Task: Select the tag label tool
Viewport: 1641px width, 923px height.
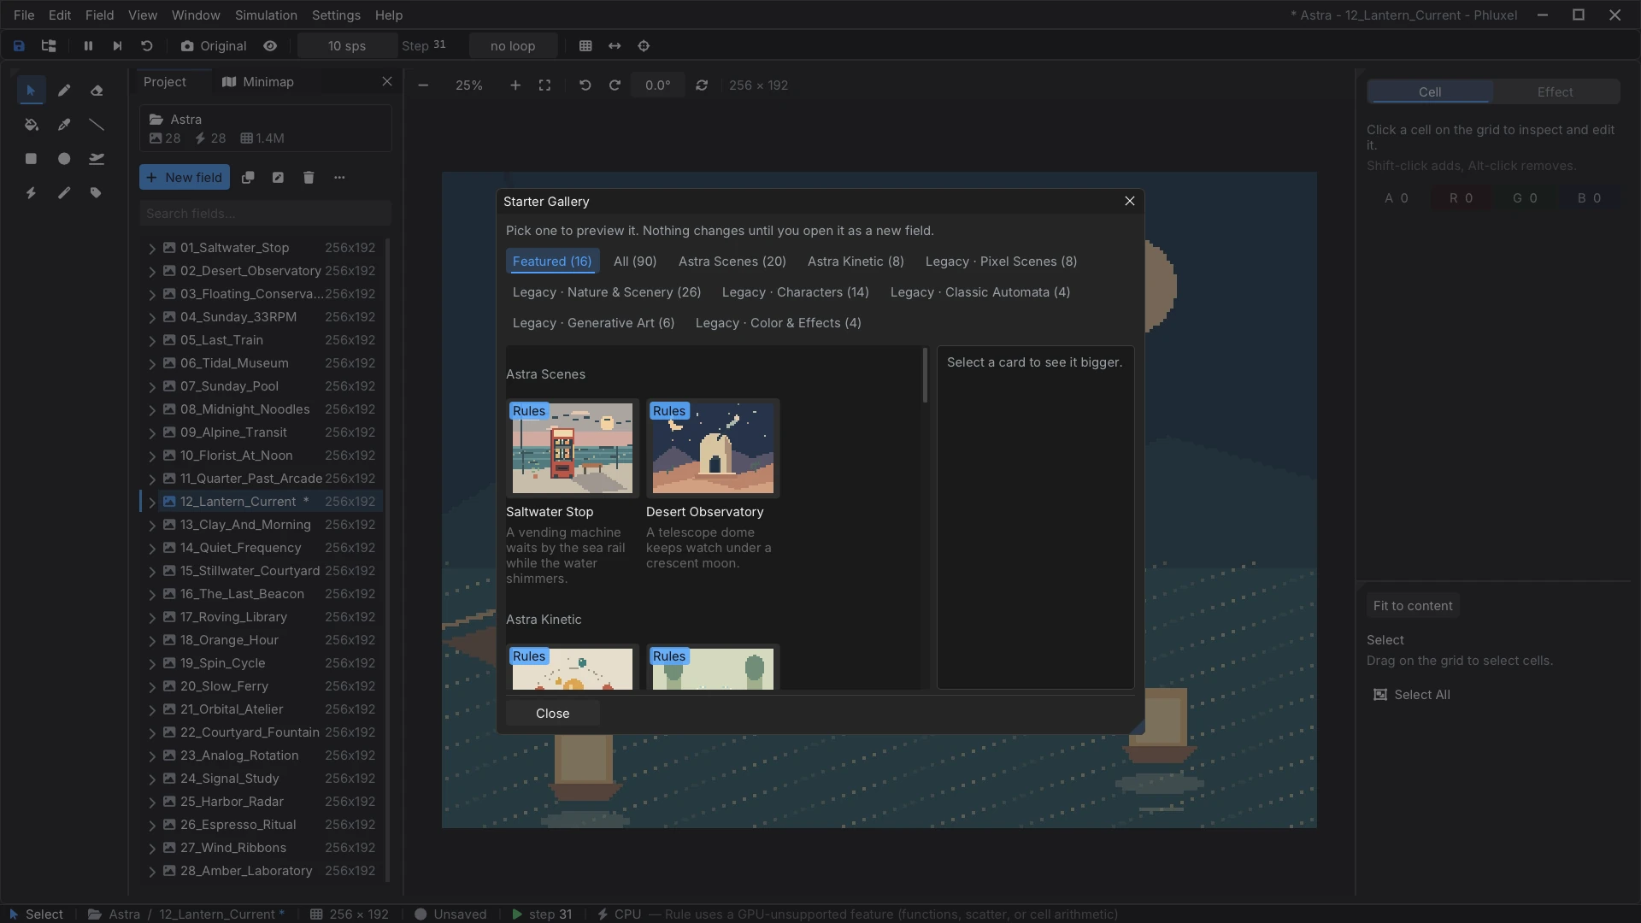Action: click(97, 193)
